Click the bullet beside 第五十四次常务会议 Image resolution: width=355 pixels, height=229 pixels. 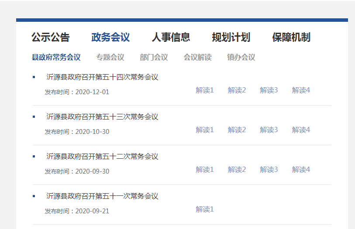34,77
